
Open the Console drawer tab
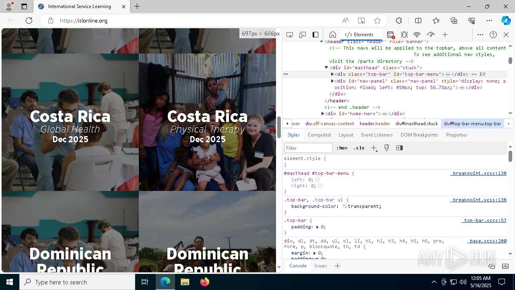pyautogui.click(x=298, y=266)
